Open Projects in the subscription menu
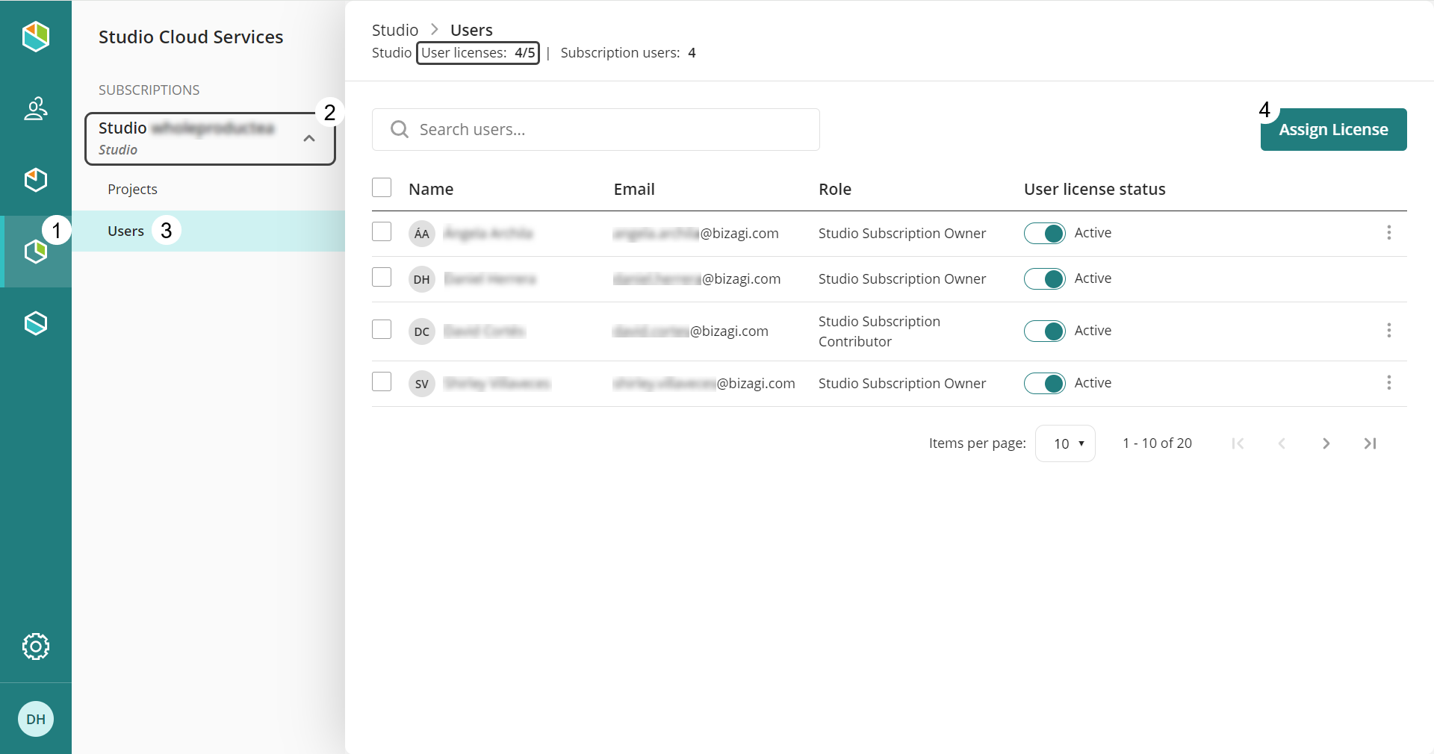The height and width of the screenshot is (754, 1434). pos(132,189)
